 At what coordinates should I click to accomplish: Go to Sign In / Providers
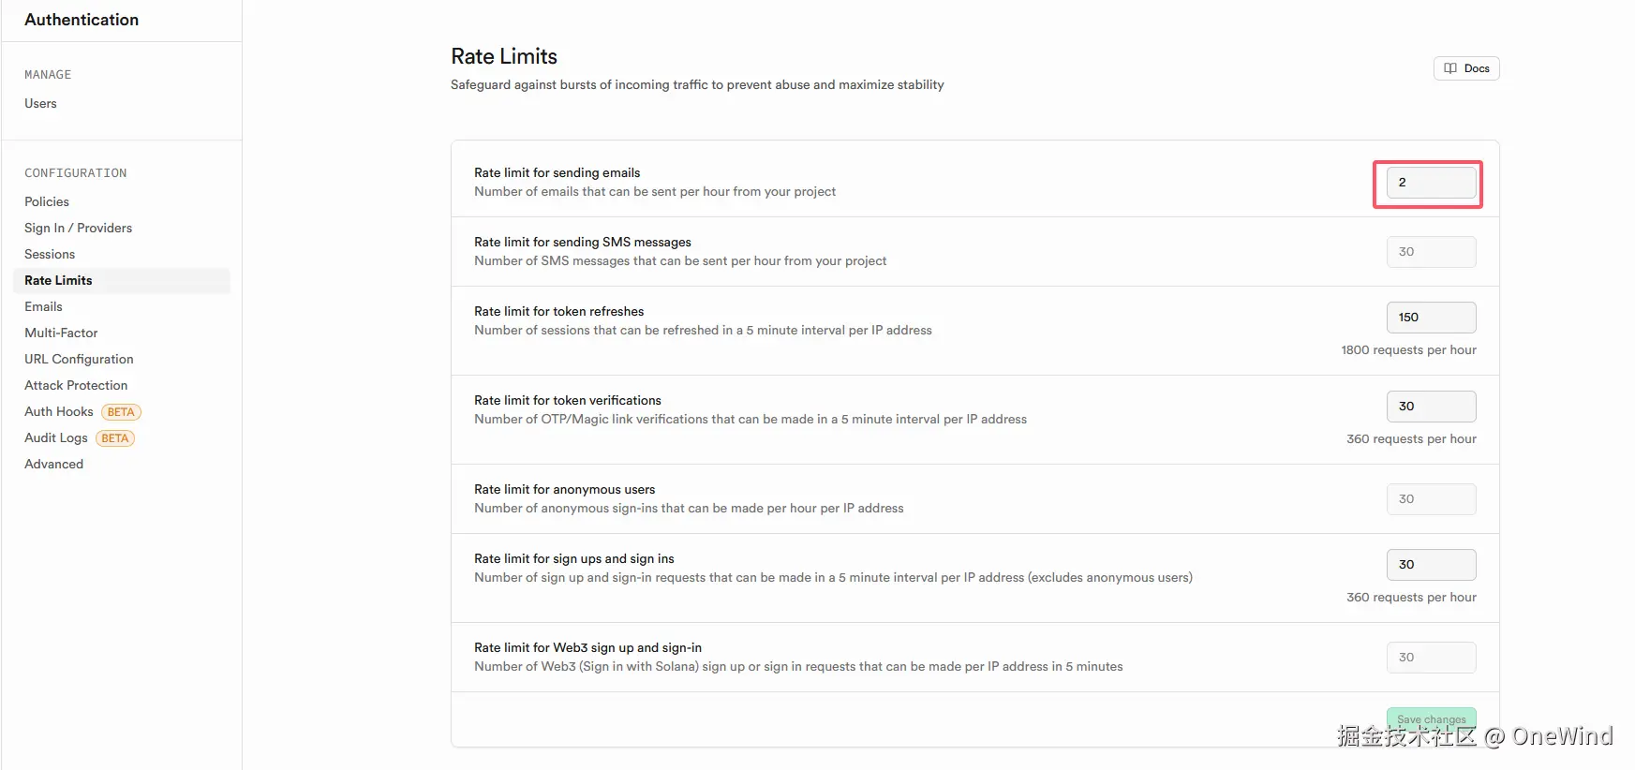(78, 229)
